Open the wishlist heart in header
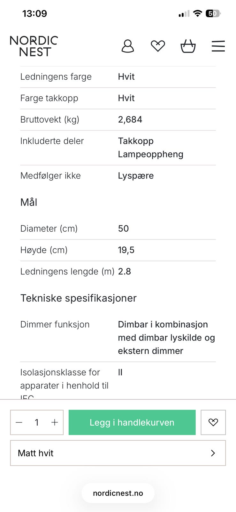Viewport: 236px width, 512px height. tap(158, 46)
